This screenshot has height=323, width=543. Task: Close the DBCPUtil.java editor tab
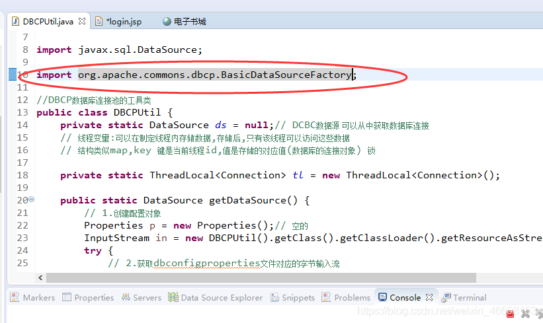click(x=82, y=21)
